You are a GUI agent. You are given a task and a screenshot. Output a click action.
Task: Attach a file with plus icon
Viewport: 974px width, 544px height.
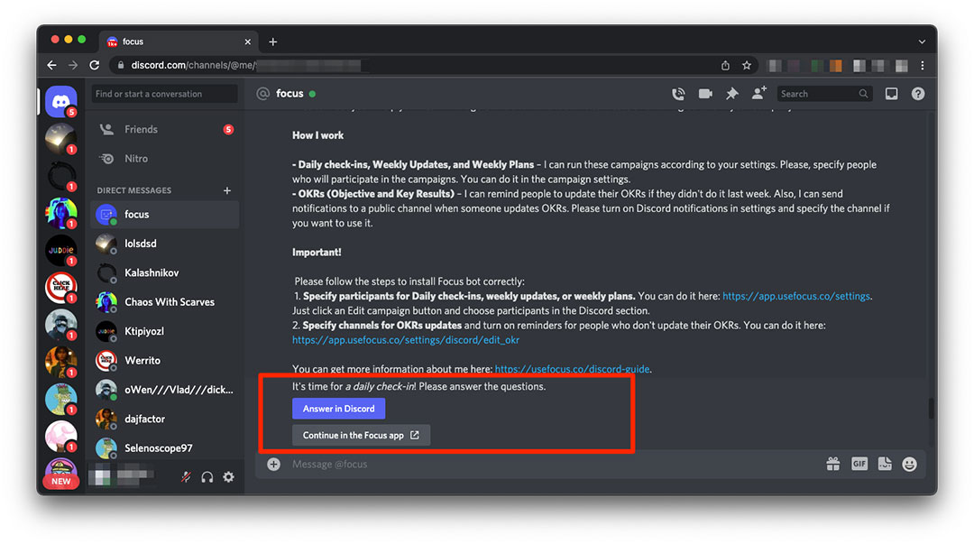[273, 464]
